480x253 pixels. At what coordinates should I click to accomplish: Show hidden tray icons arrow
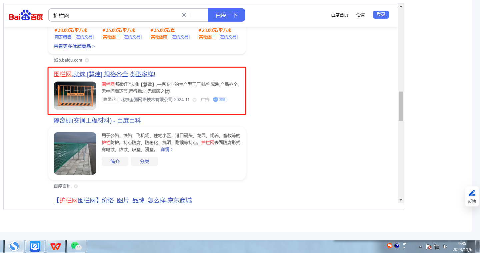(420, 247)
